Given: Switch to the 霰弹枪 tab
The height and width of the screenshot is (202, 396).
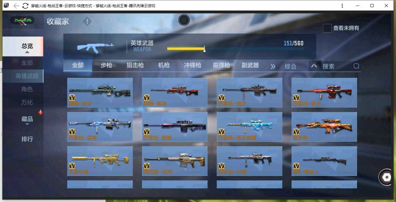Looking at the screenshot, I should coord(221,65).
